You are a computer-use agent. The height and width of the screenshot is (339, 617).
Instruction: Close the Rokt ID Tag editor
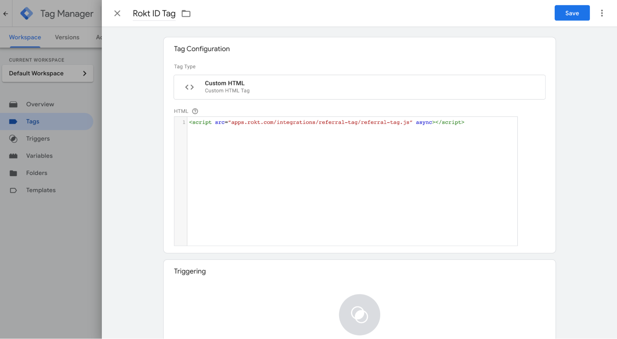point(117,13)
